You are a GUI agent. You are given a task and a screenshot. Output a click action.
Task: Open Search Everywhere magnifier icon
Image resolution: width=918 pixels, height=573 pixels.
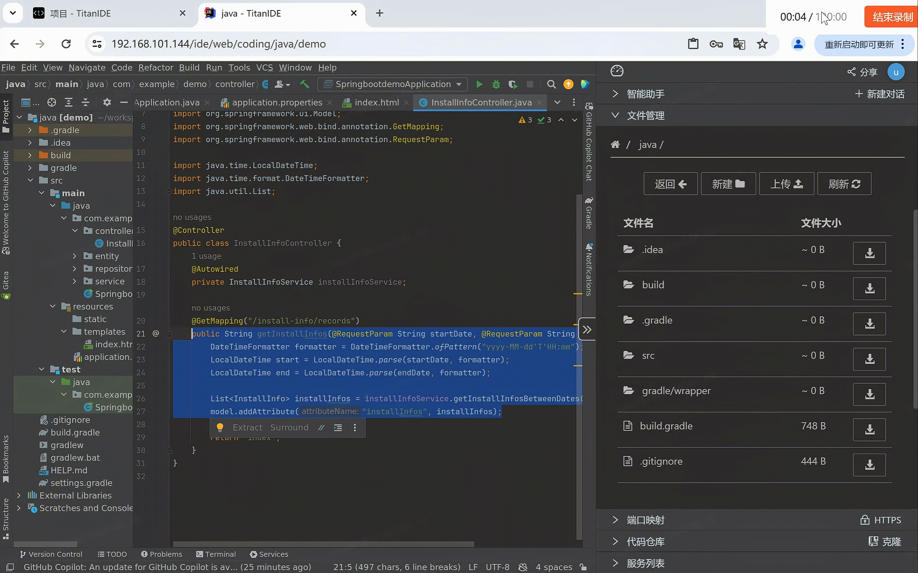[x=551, y=84]
